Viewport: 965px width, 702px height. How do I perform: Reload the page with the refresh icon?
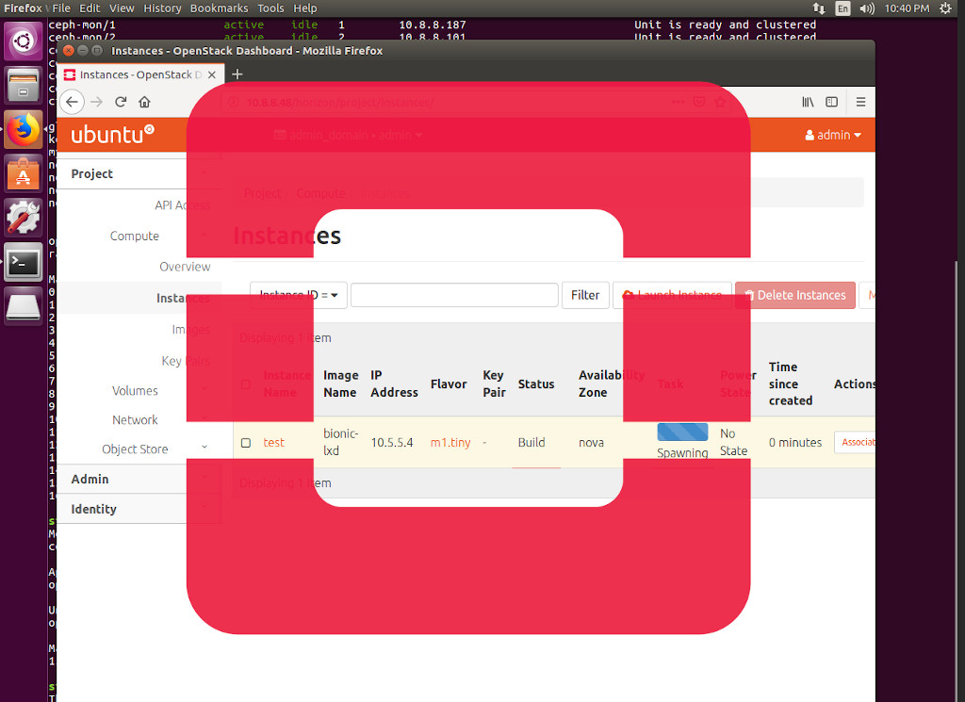click(121, 102)
